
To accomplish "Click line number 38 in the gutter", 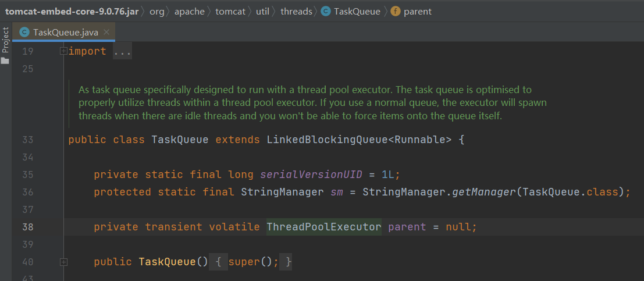I will tap(27, 227).
